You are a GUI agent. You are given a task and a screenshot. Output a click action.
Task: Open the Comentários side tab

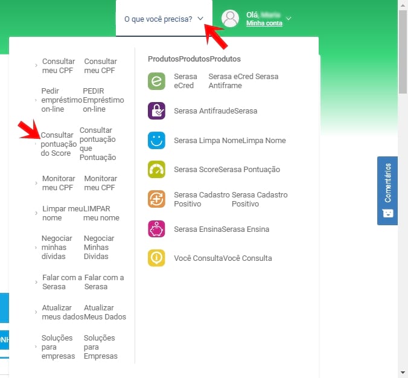point(387,191)
